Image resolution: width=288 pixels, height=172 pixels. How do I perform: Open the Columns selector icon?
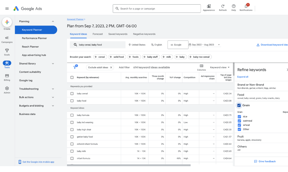coord(201,66)
